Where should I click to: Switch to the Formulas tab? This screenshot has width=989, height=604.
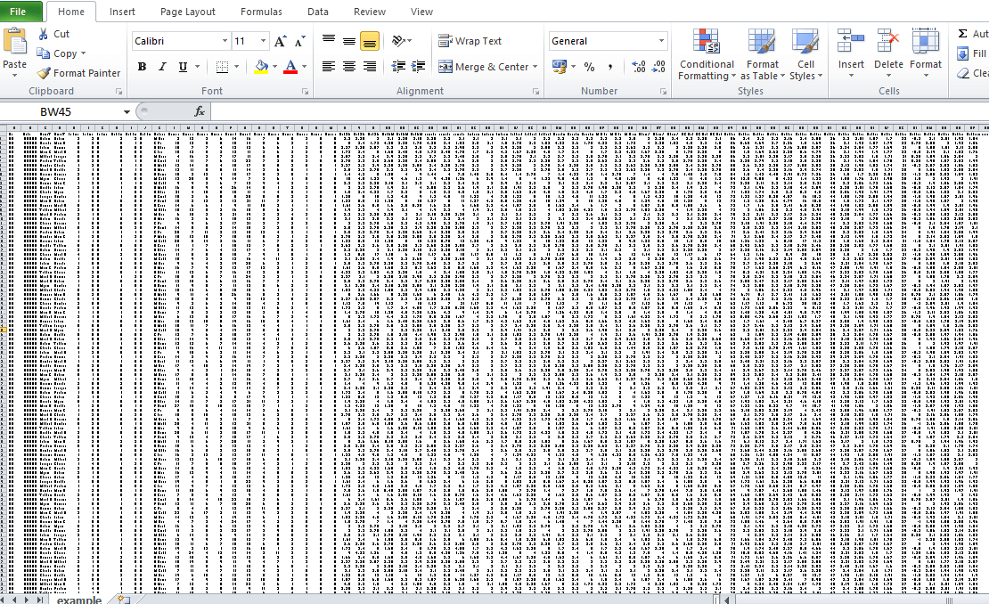pos(261,12)
